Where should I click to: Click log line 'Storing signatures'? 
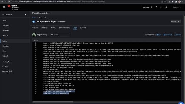[51, 69]
